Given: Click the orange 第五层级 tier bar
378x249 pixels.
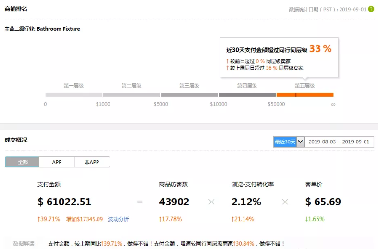Looking at the screenshot, I should coord(305,95).
